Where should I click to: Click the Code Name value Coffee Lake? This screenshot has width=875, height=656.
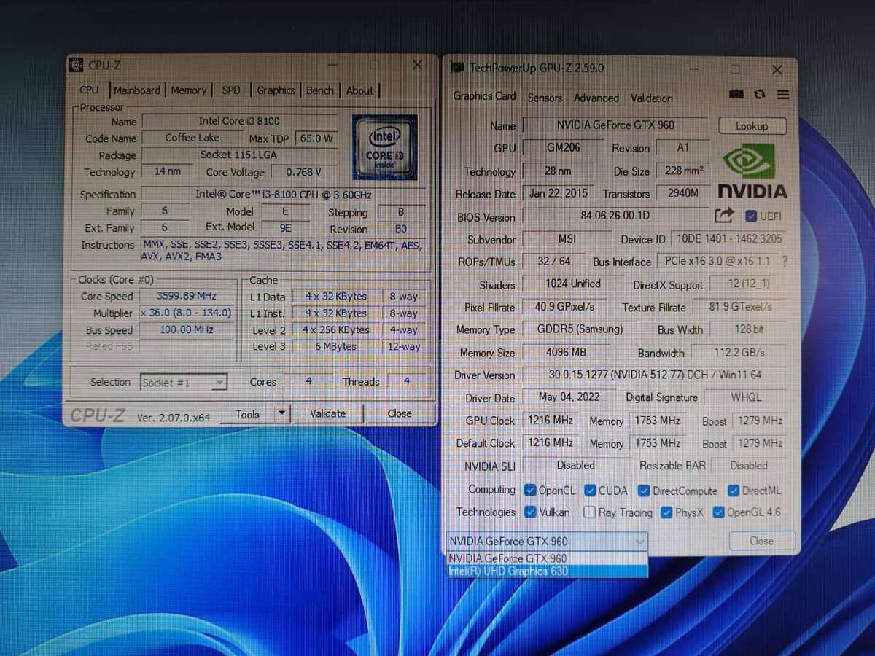click(x=192, y=137)
